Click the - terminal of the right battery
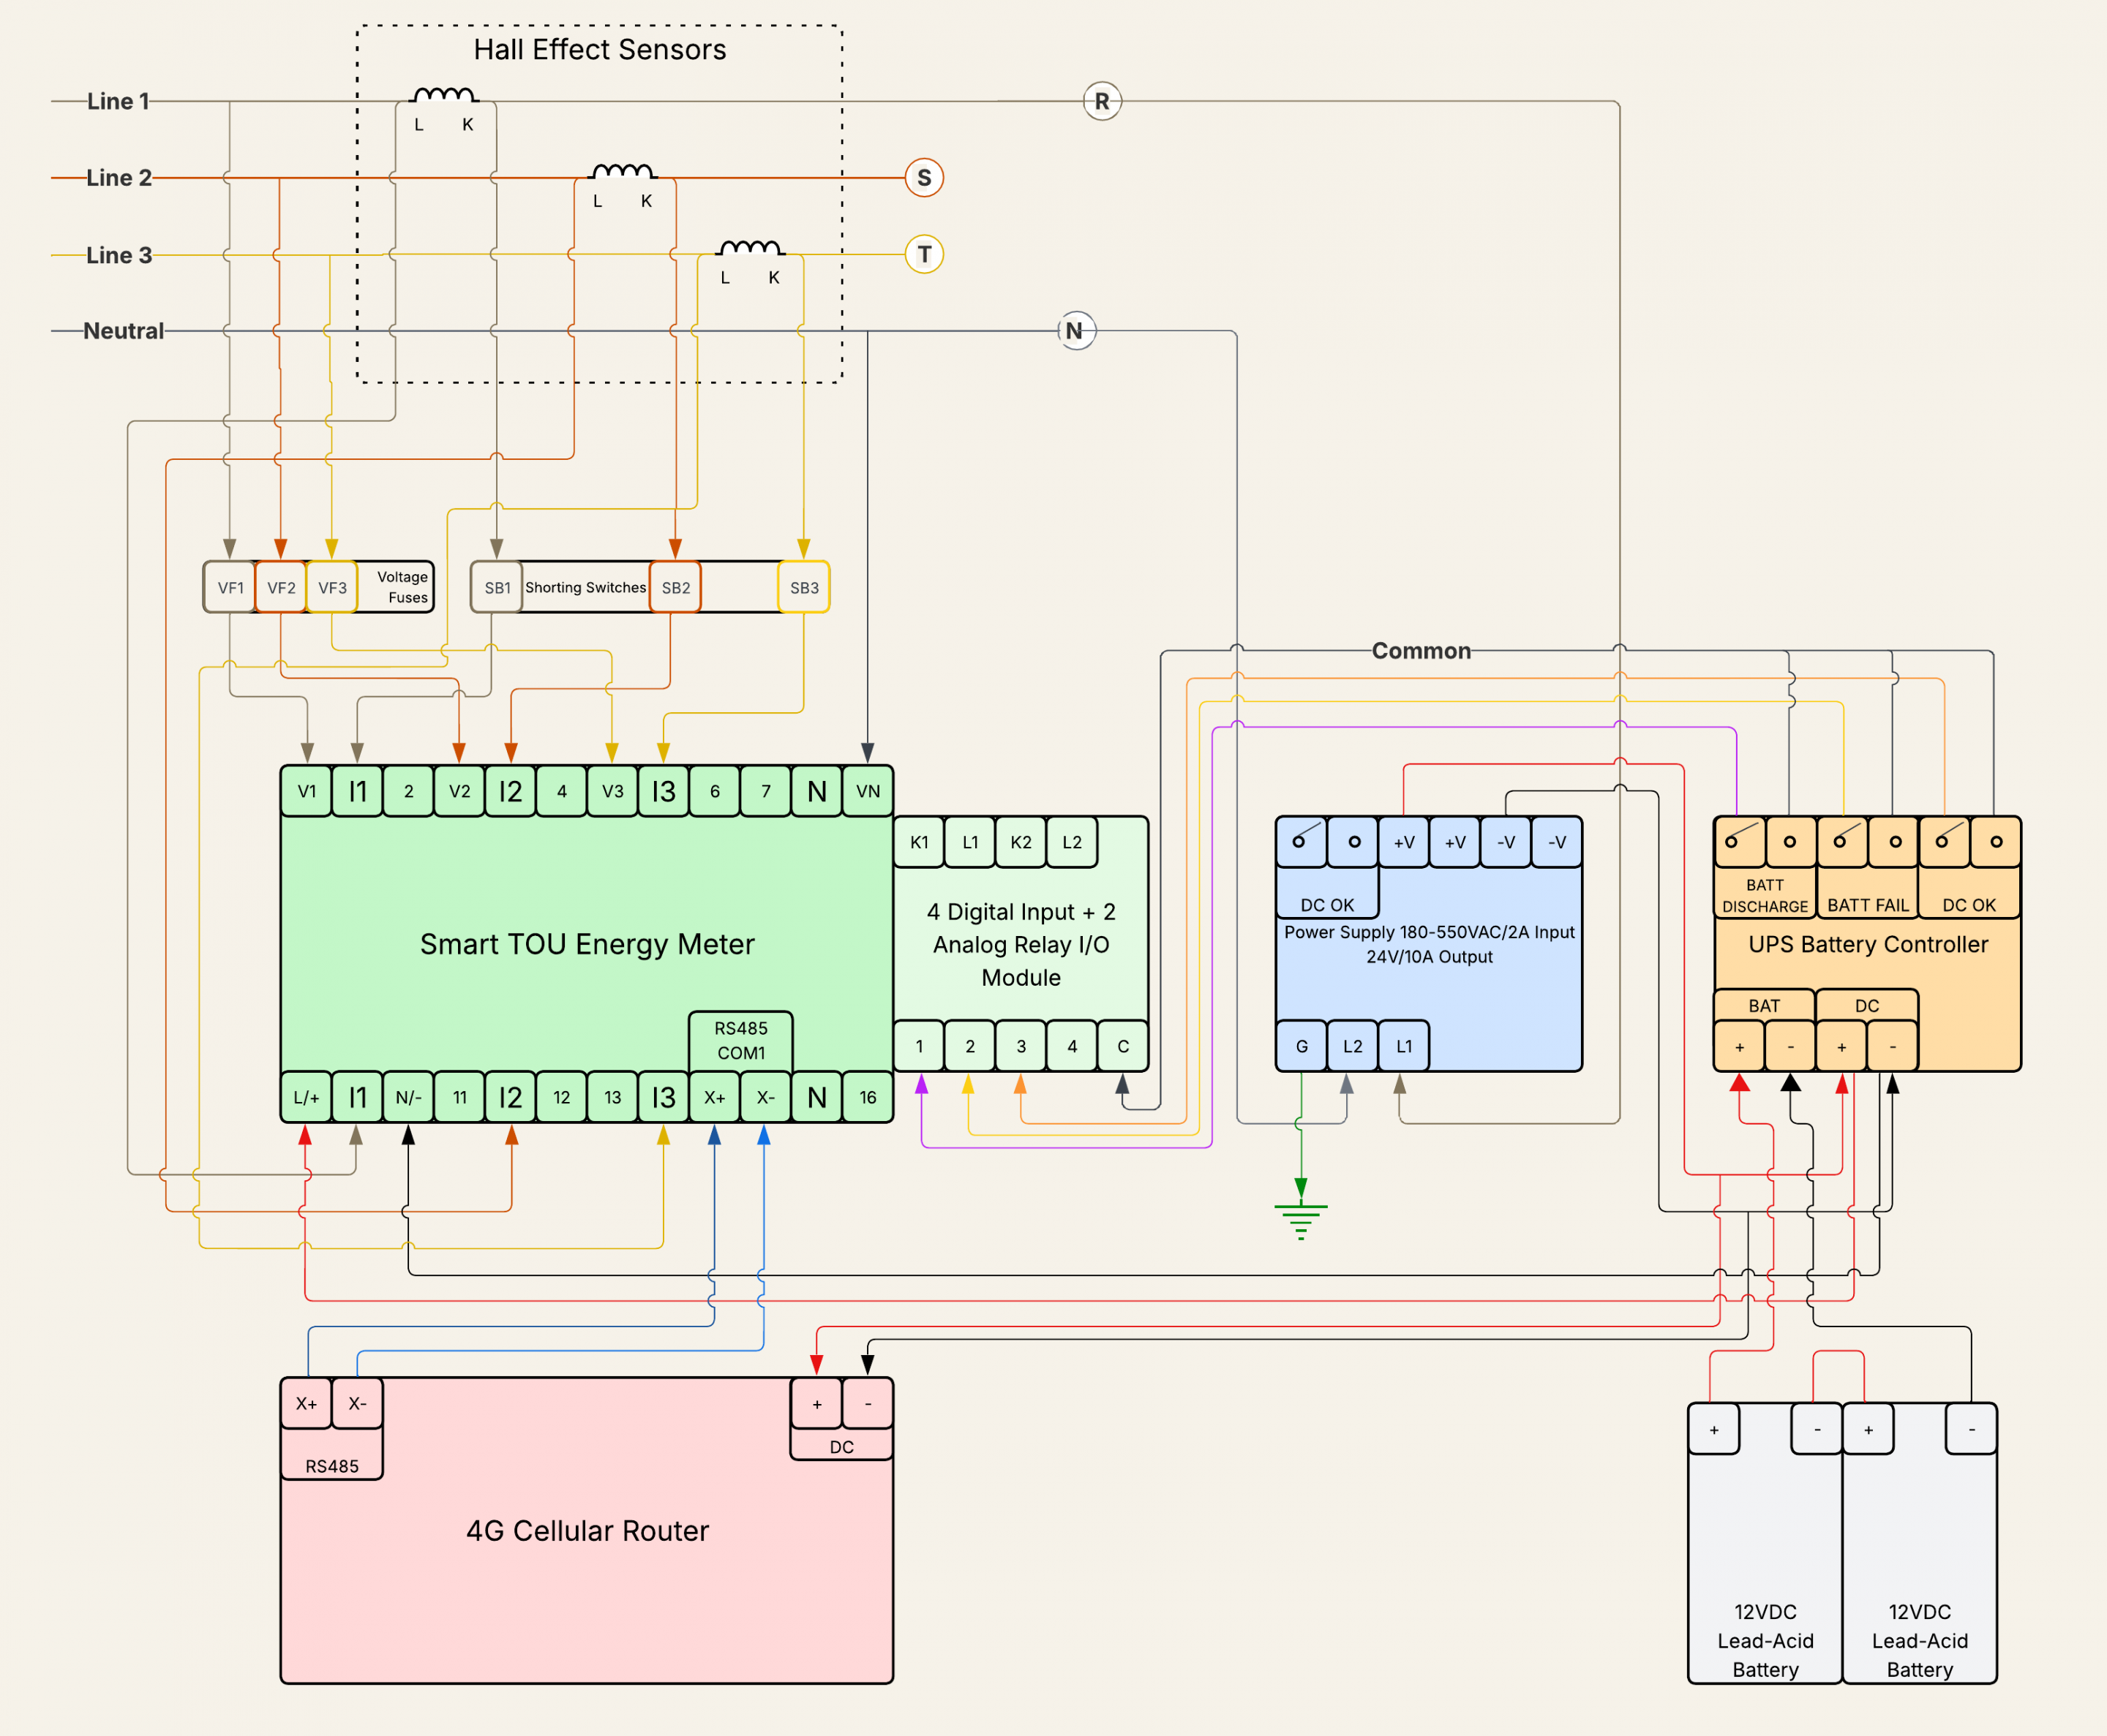Screen dimensions: 2107x1736 tap(1972, 1429)
